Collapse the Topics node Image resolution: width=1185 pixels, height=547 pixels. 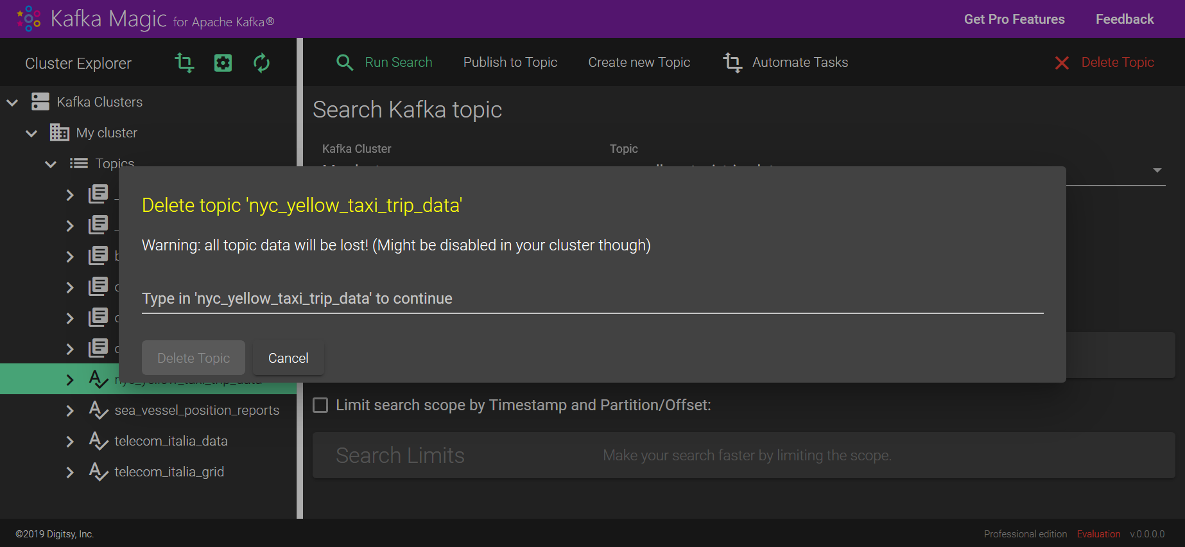click(x=51, y=164)
